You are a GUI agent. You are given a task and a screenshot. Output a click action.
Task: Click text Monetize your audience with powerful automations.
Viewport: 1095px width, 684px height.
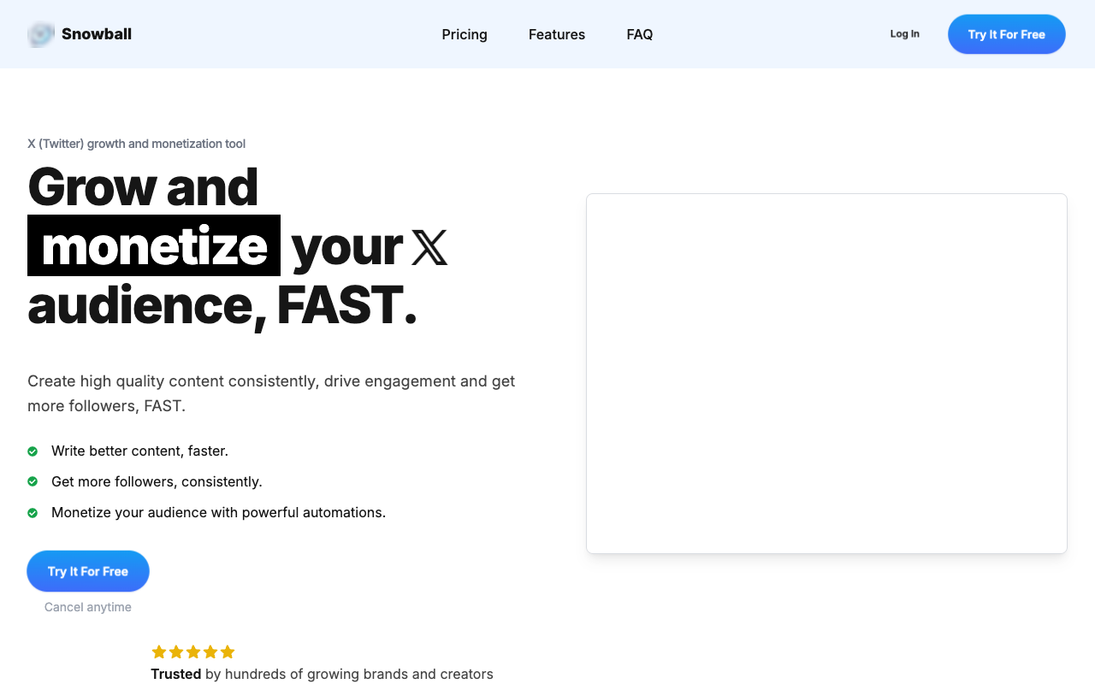pos(218,512)
